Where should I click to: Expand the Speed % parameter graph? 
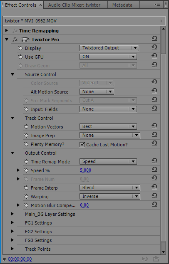click(x=18, y=170)
